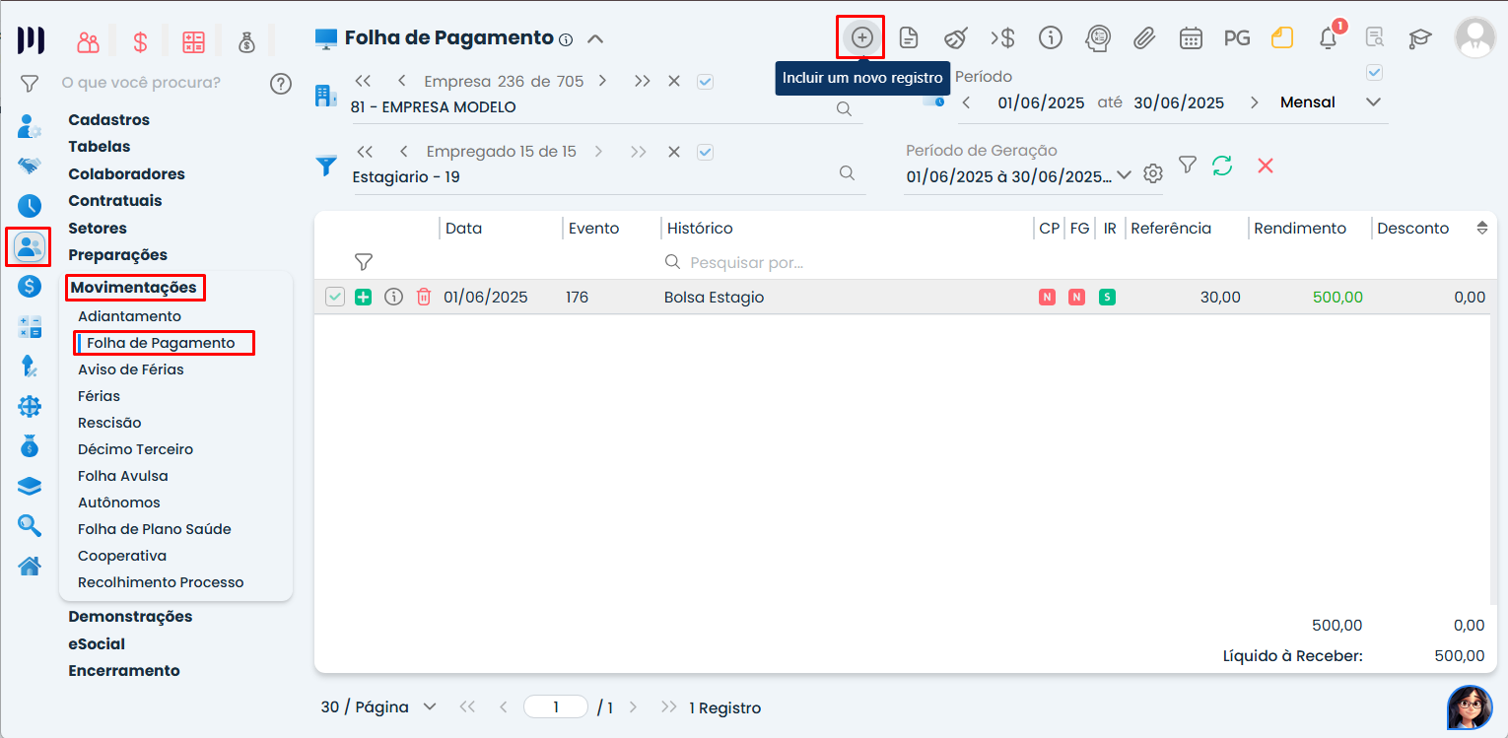Open the calendar icon in top toolbar

[1191, 38]
